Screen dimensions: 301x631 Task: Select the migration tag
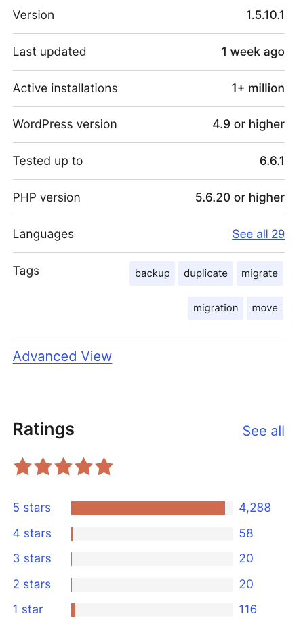(x=216, y=308)
